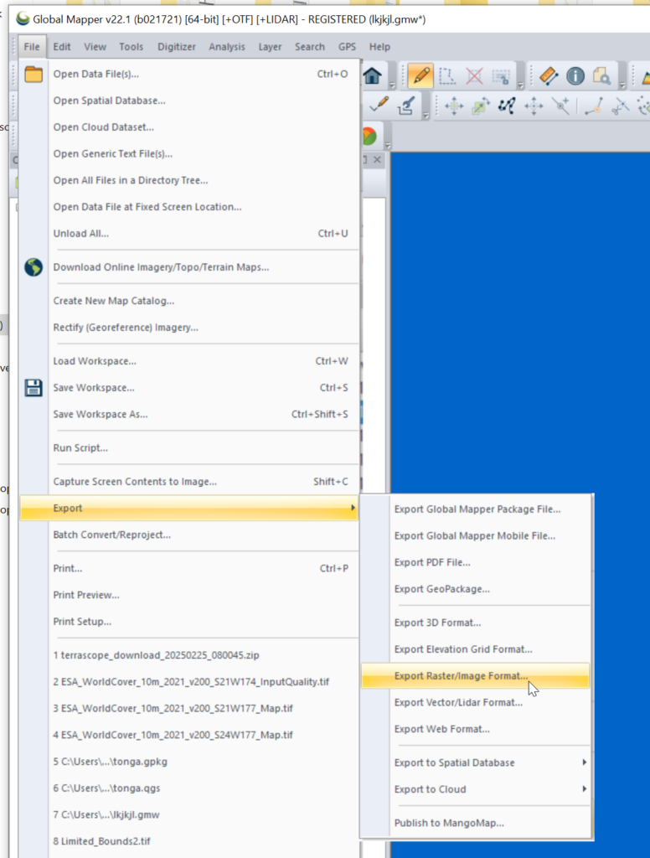Open the Layer menu
The height and width of the screenshot is (858, 650).
[271, 47]
